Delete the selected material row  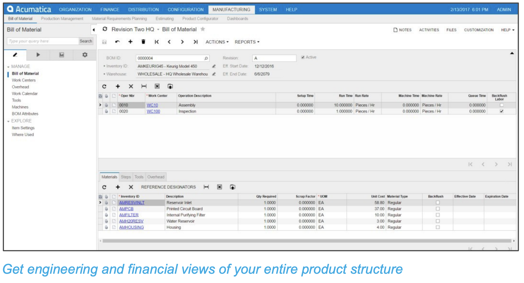[x=131, y=187]
